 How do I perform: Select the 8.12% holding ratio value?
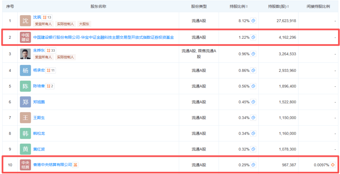[244, 21]
